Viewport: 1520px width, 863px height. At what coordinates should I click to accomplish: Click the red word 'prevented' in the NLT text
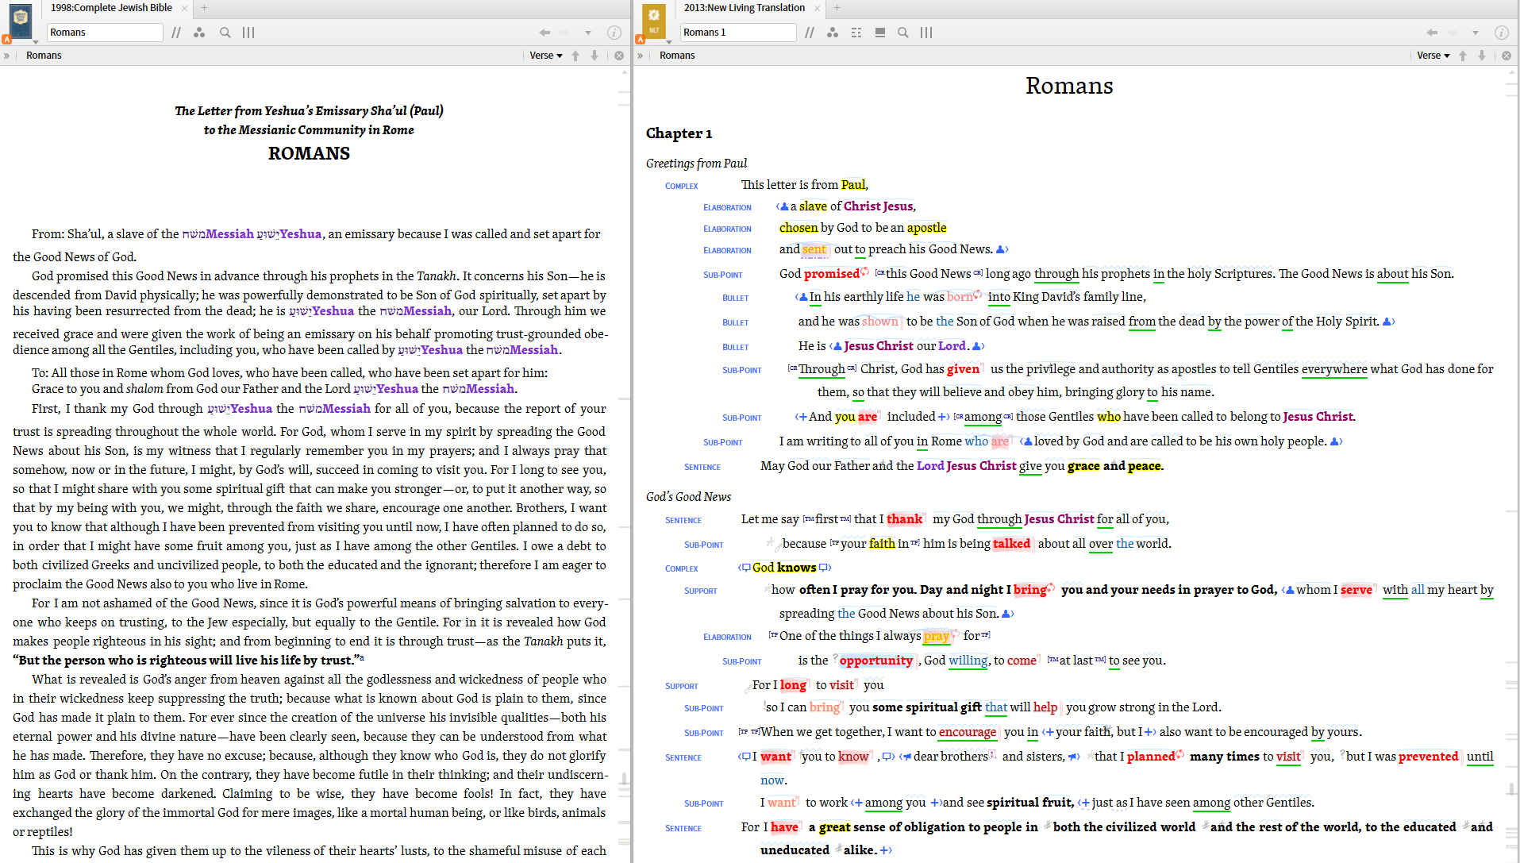coord(1429,757)
